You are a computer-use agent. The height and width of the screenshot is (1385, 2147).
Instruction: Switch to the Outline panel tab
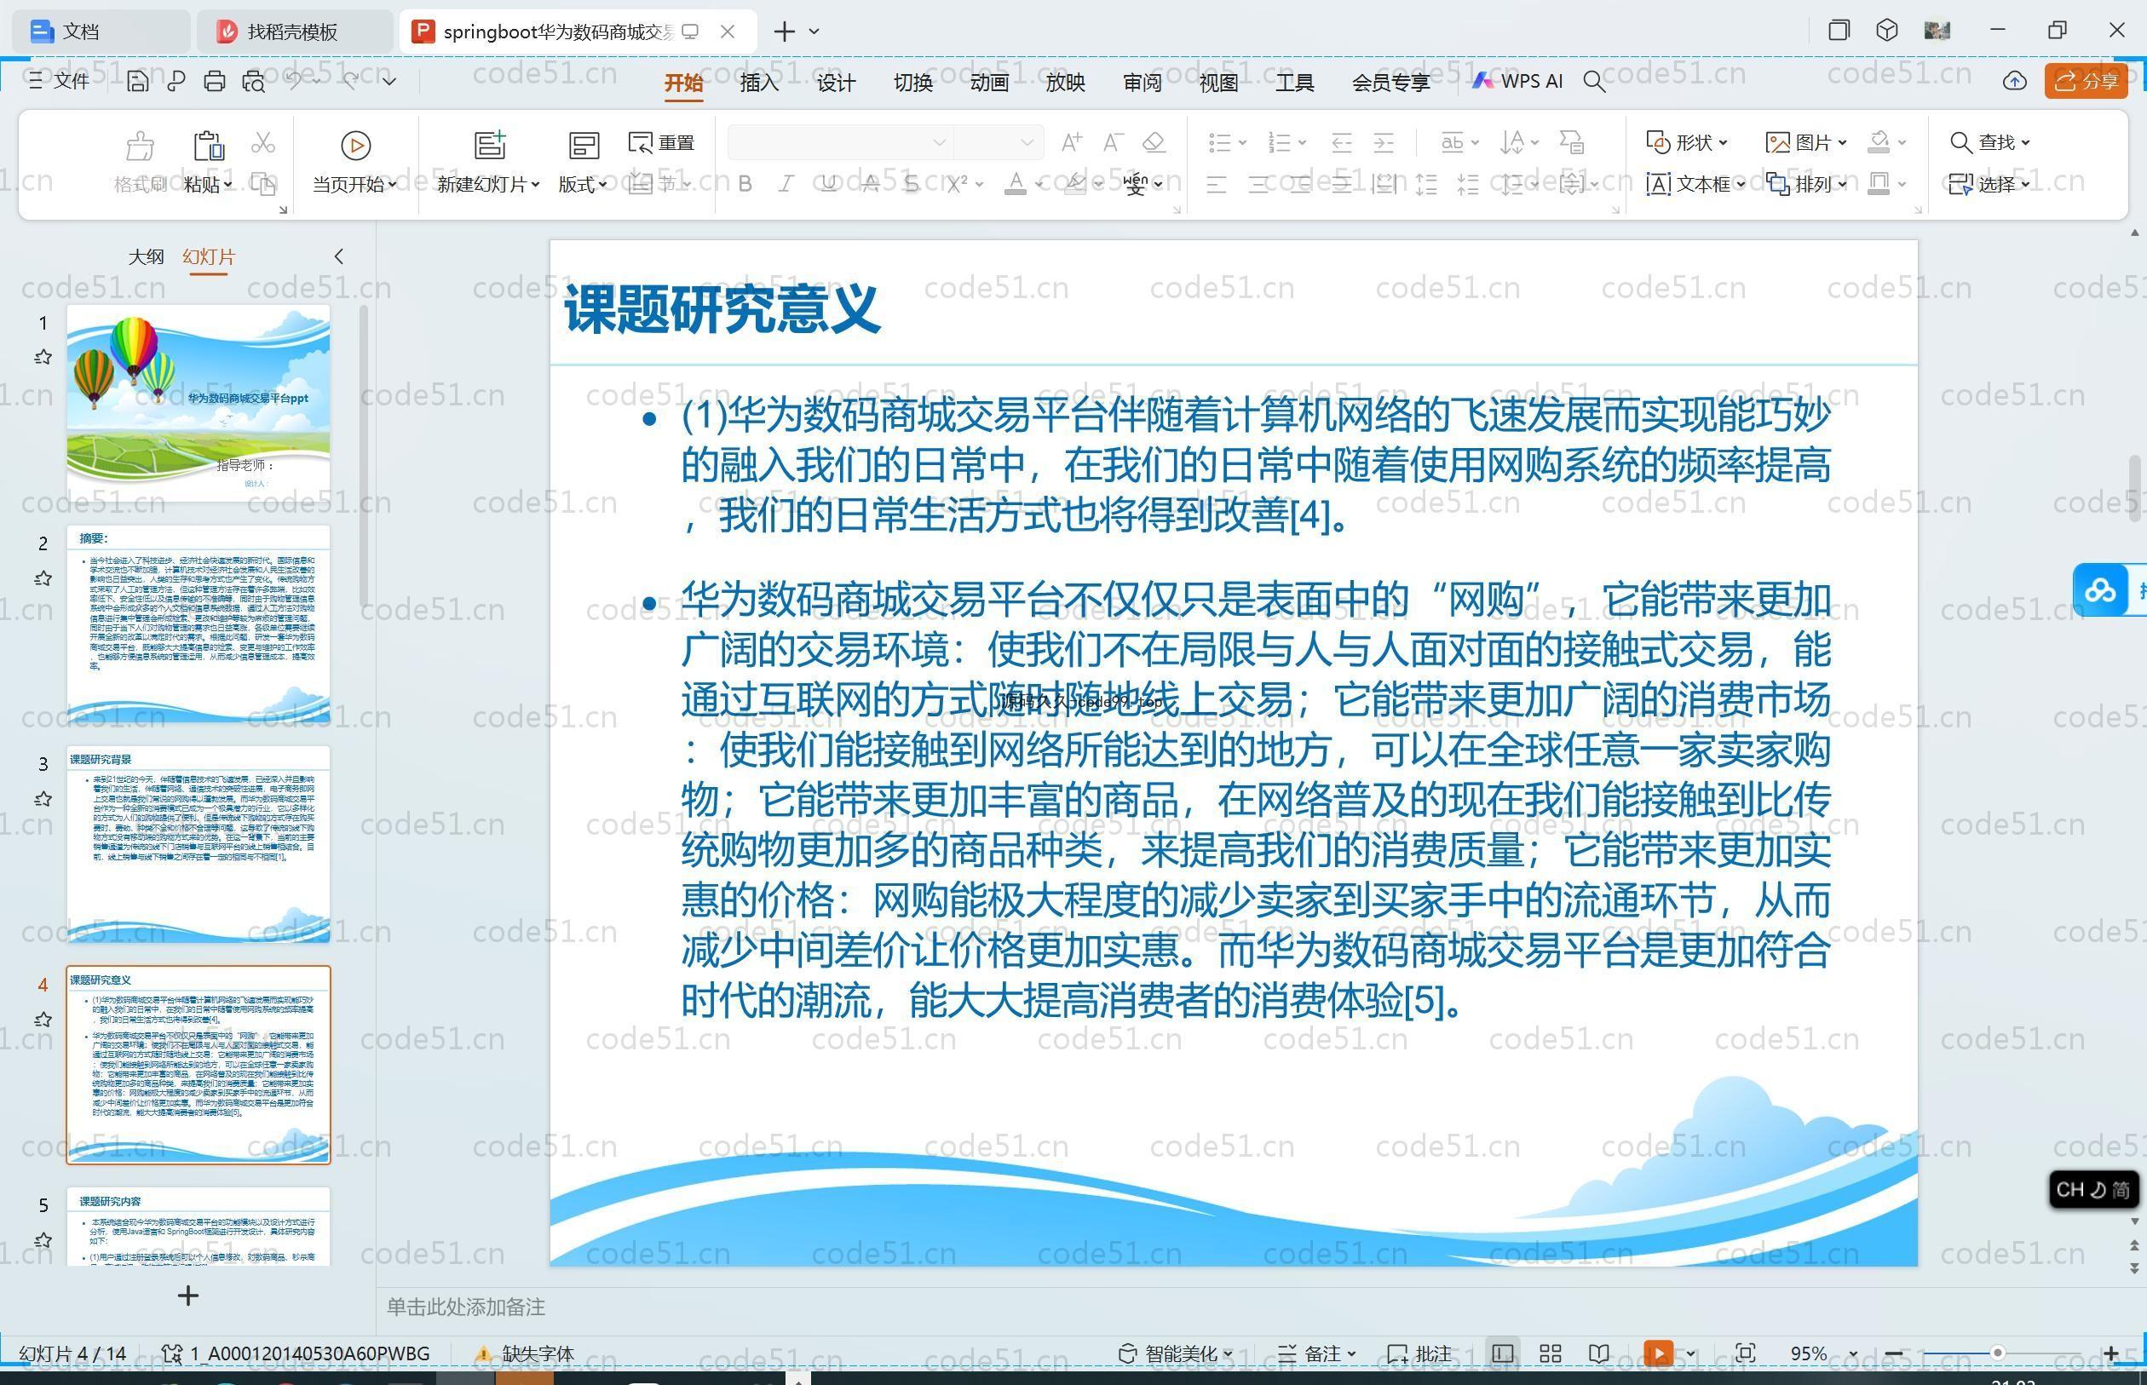[146, 256]
